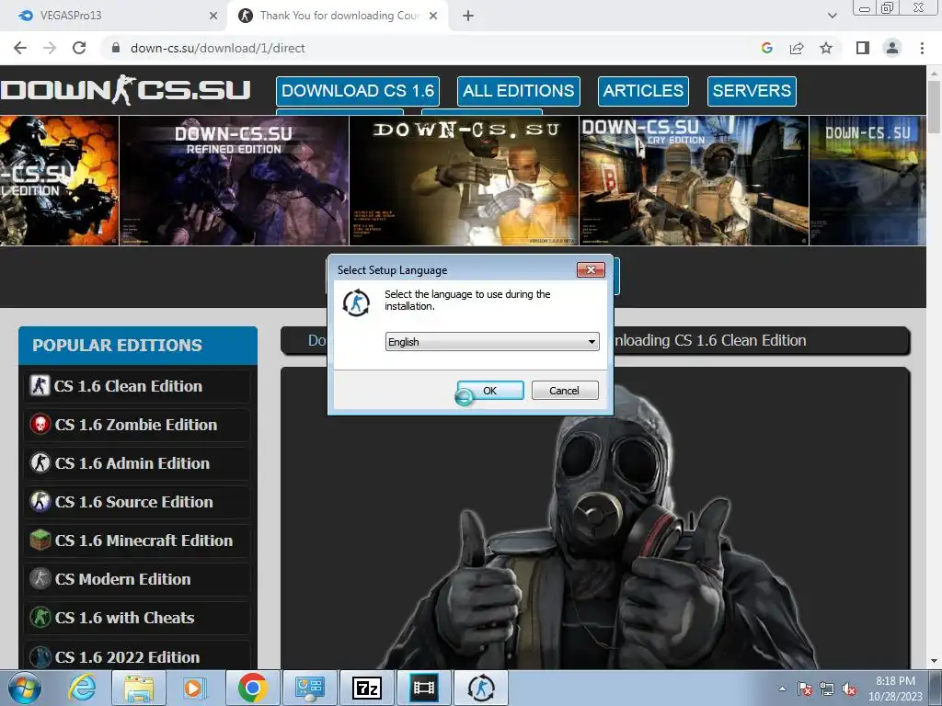Open Windows Media Player taskbar icon
The width and height of the screenshot is (942, 706).
[x=195, y=688]
